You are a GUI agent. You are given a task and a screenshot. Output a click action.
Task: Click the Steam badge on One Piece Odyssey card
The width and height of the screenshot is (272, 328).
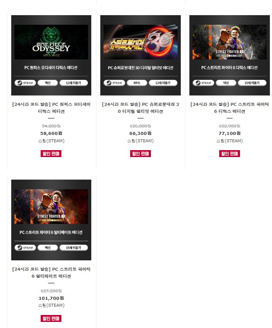pyautogui.click(x=25, y=83)
